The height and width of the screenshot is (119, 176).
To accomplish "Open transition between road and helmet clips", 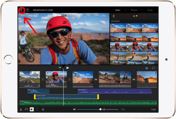I will 43,79.
